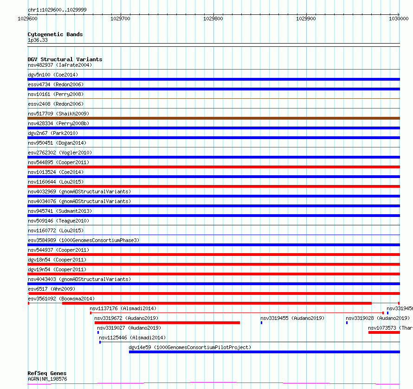Click the 1029800 ruler position label
The width and height of the screenshot is (413, 389).
(x=213, y=19)
